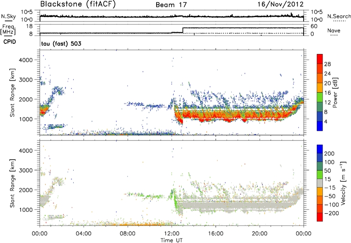Click the 'Nave' legend label

point(334,30)
